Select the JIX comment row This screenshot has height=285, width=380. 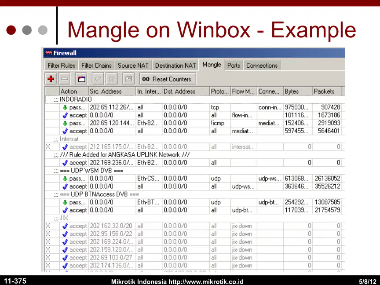pyautogui.click(x=195, y=218)
